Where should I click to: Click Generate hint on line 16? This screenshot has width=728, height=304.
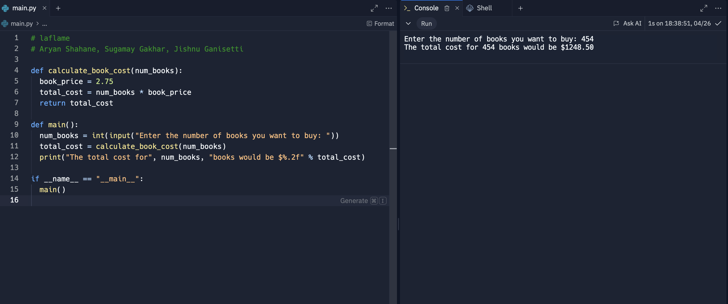click(354, 201)
